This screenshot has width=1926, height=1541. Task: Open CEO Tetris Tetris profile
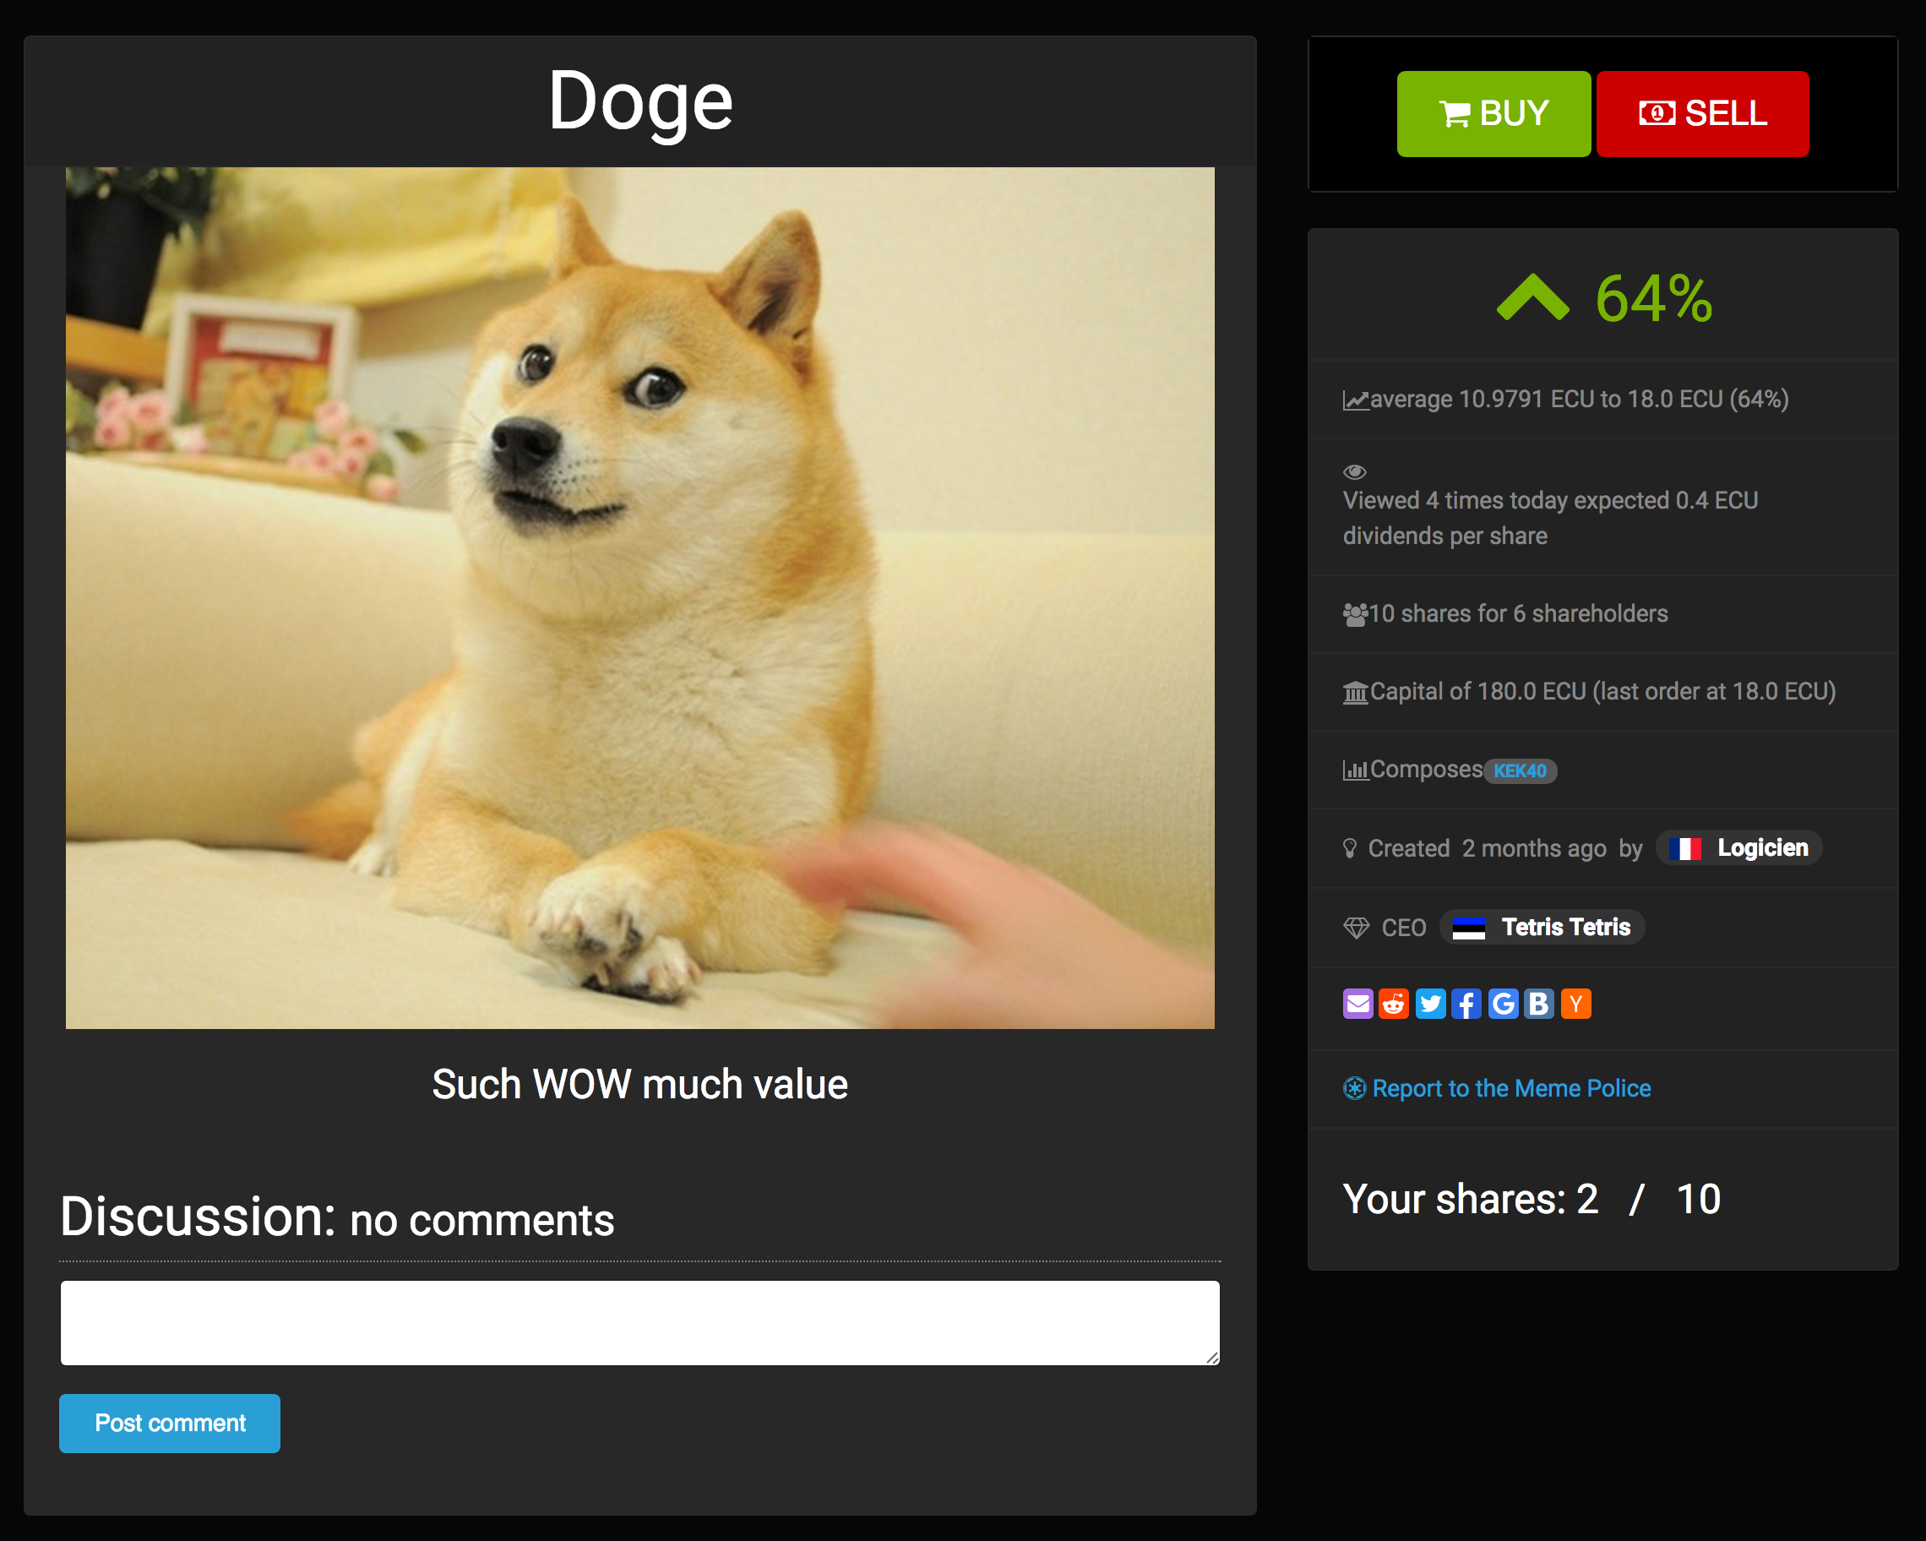coord(1542,928)
